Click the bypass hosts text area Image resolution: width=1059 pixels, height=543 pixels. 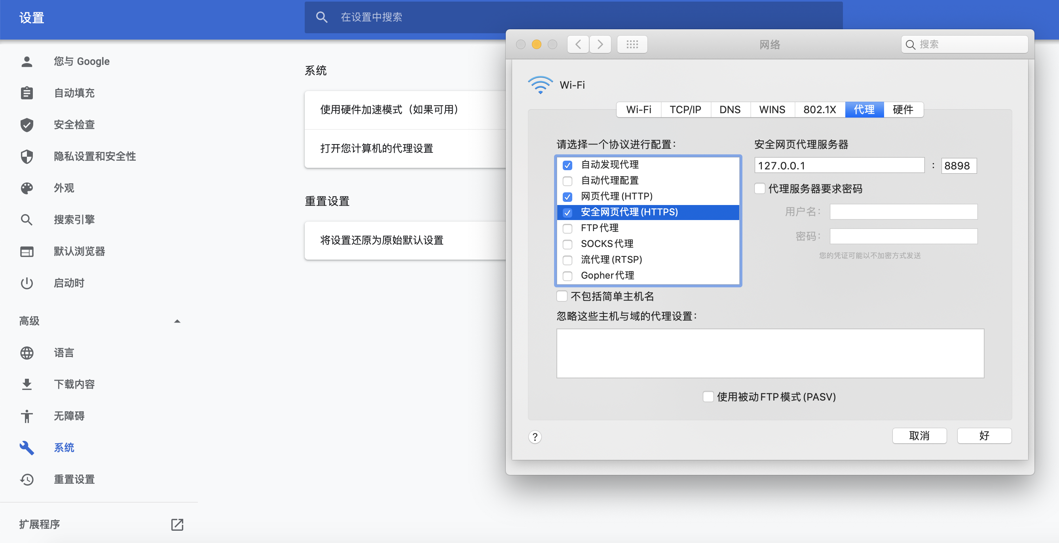point(771,353)
